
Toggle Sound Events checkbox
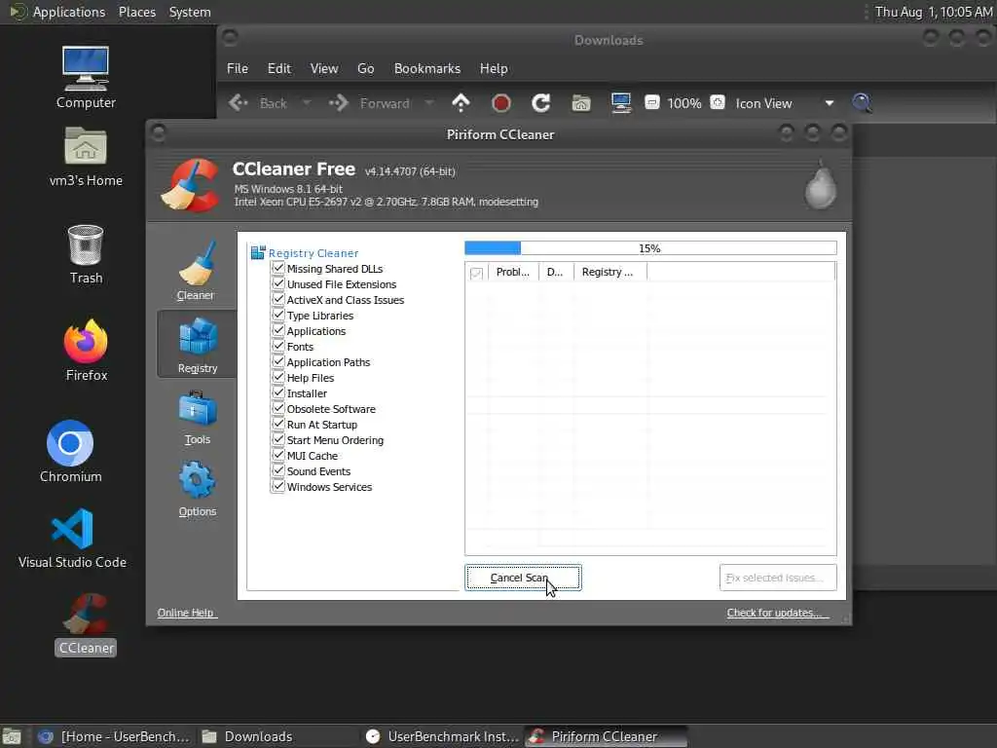point(277,470)
